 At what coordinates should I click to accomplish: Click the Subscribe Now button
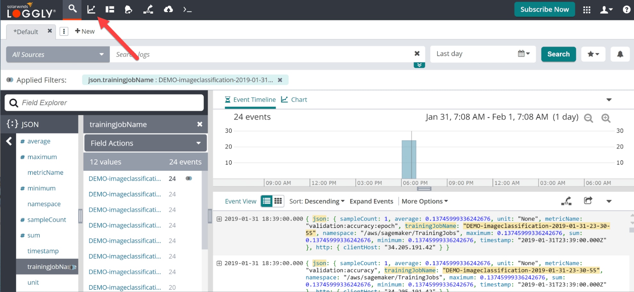(x=544, y=9)
